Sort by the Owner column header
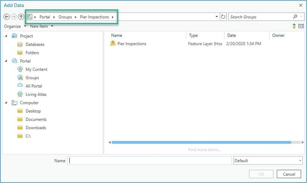The width and height of the screenshot is (307, 183). point(278,35)
